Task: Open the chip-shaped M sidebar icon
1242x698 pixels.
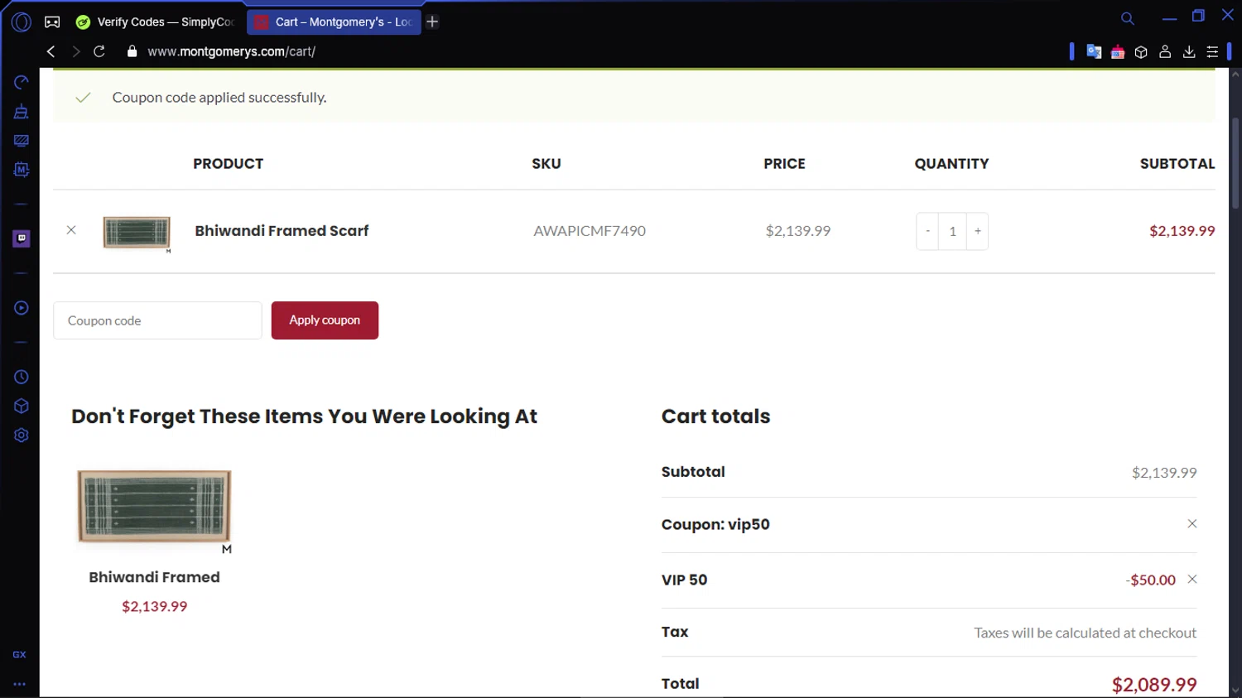Action: click(22, 170)
